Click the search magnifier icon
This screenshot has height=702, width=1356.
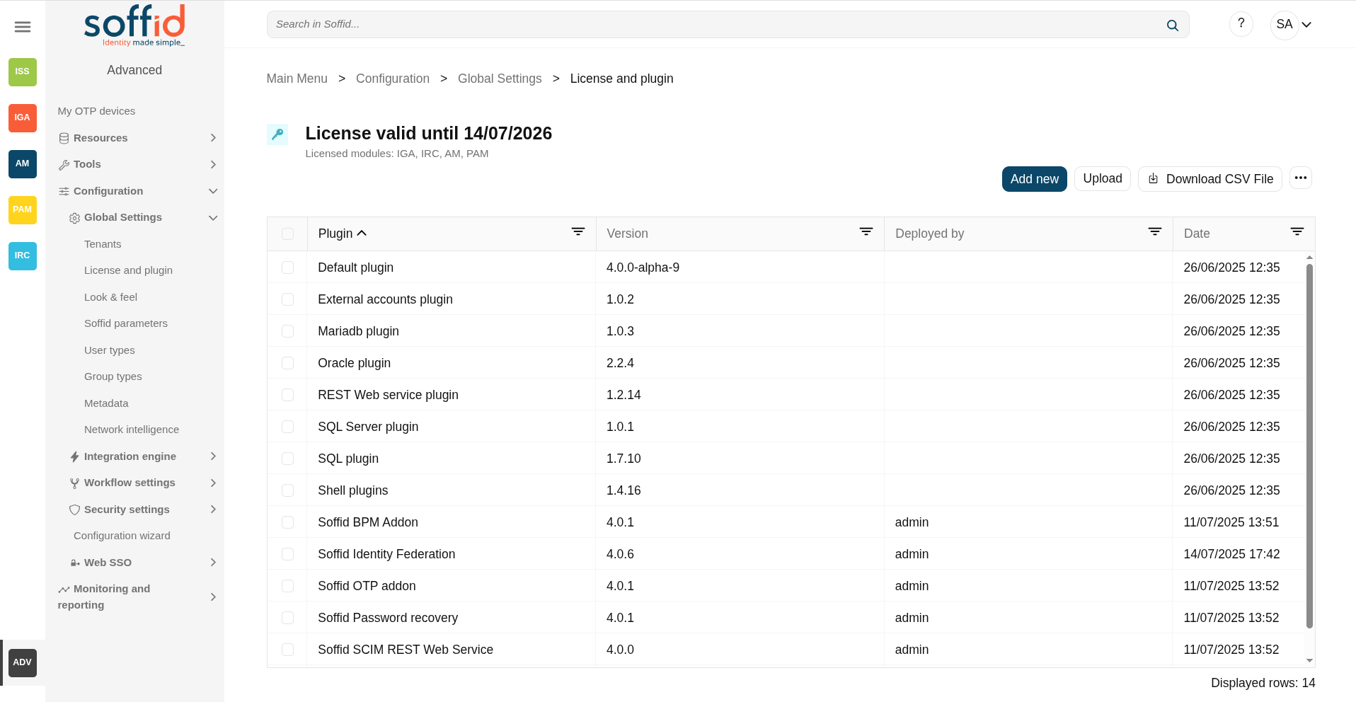pos(1173,25)
